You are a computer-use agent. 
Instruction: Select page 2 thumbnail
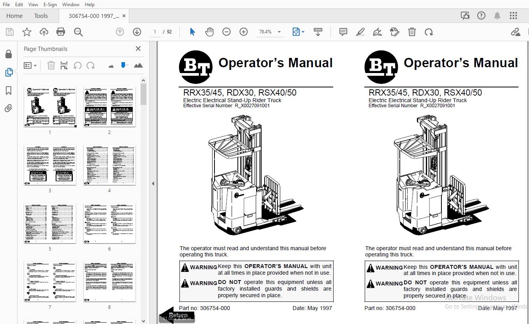[109, 106]
